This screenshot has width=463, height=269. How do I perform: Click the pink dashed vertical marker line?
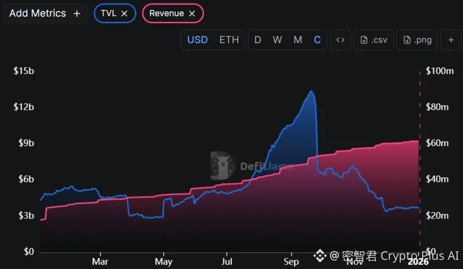(420, 158)
